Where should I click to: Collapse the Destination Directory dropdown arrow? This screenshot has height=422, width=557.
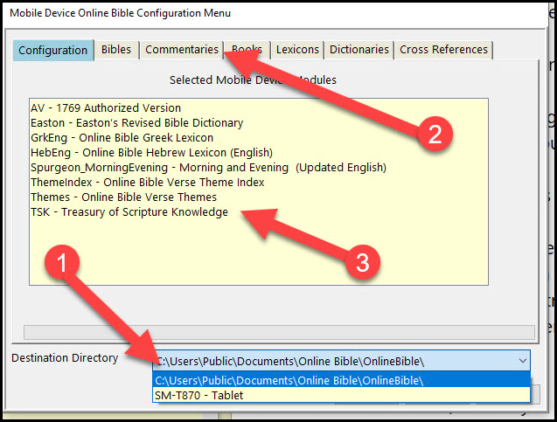[x=523, y=361]
